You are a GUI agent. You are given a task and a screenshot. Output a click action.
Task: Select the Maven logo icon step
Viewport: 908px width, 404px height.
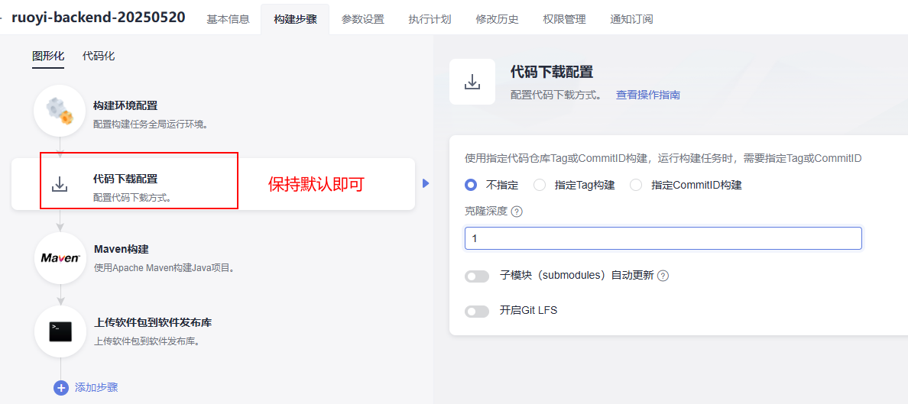click(60, 258)
